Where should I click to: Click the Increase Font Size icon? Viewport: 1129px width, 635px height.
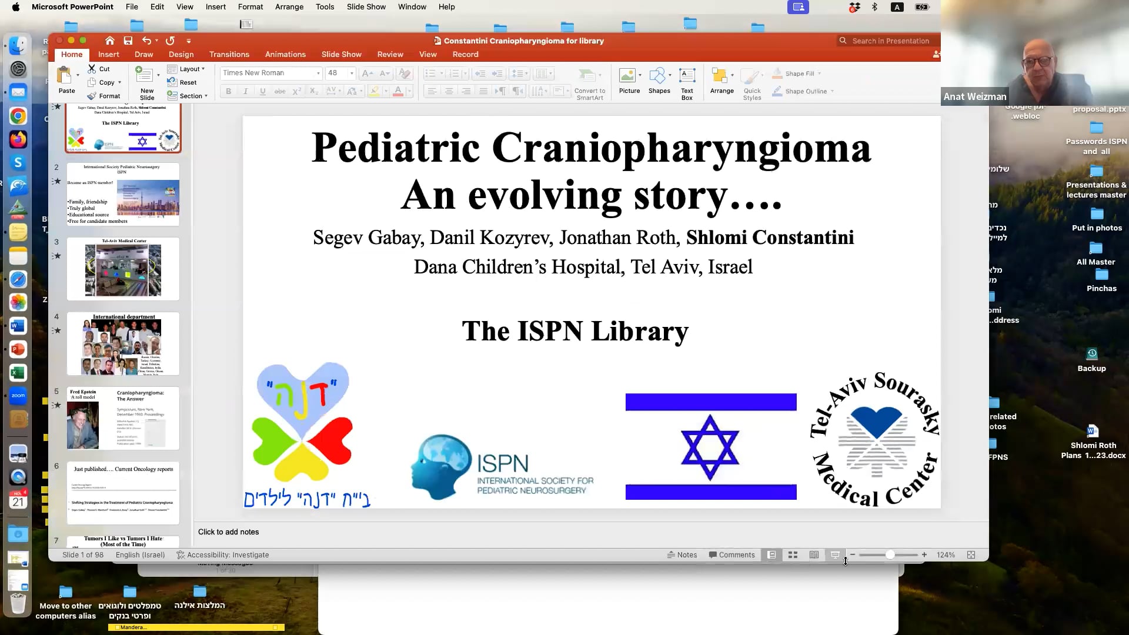pyautogui.click(x=368, y=73)
